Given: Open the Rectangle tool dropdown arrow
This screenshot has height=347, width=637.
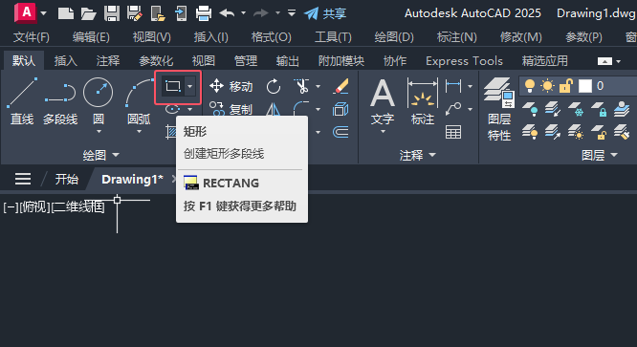Looking at the screenshot, I should (x=189, y=86).
